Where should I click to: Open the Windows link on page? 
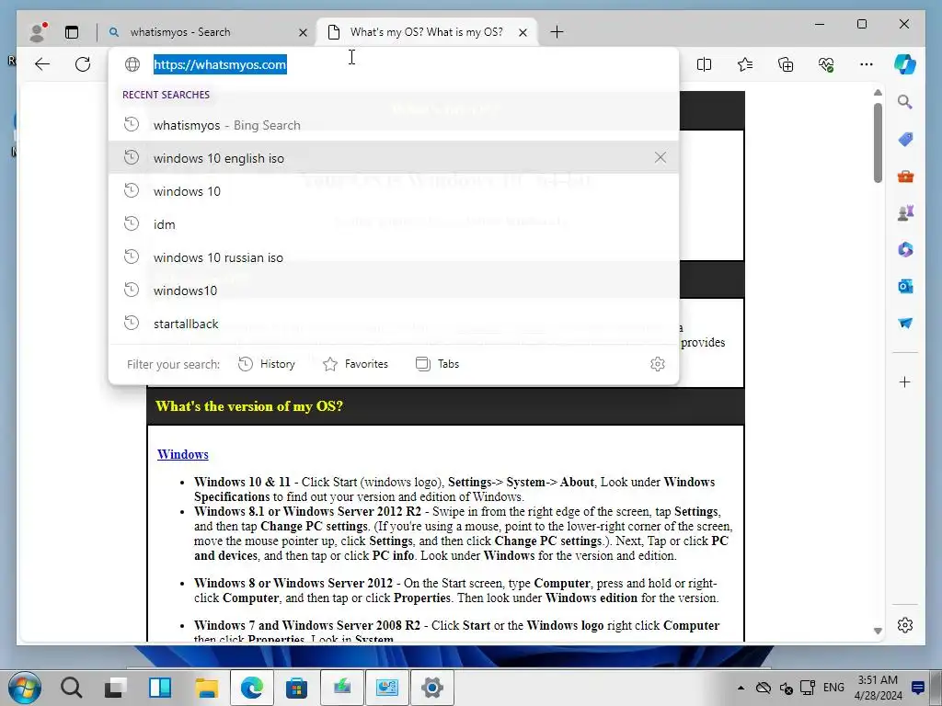[x=183, y=454]
